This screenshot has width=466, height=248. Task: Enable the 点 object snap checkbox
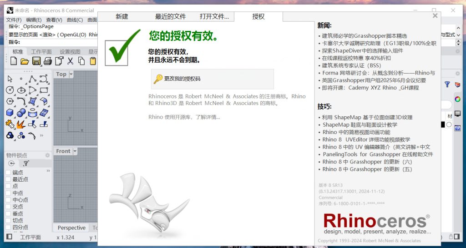[8, 186]
